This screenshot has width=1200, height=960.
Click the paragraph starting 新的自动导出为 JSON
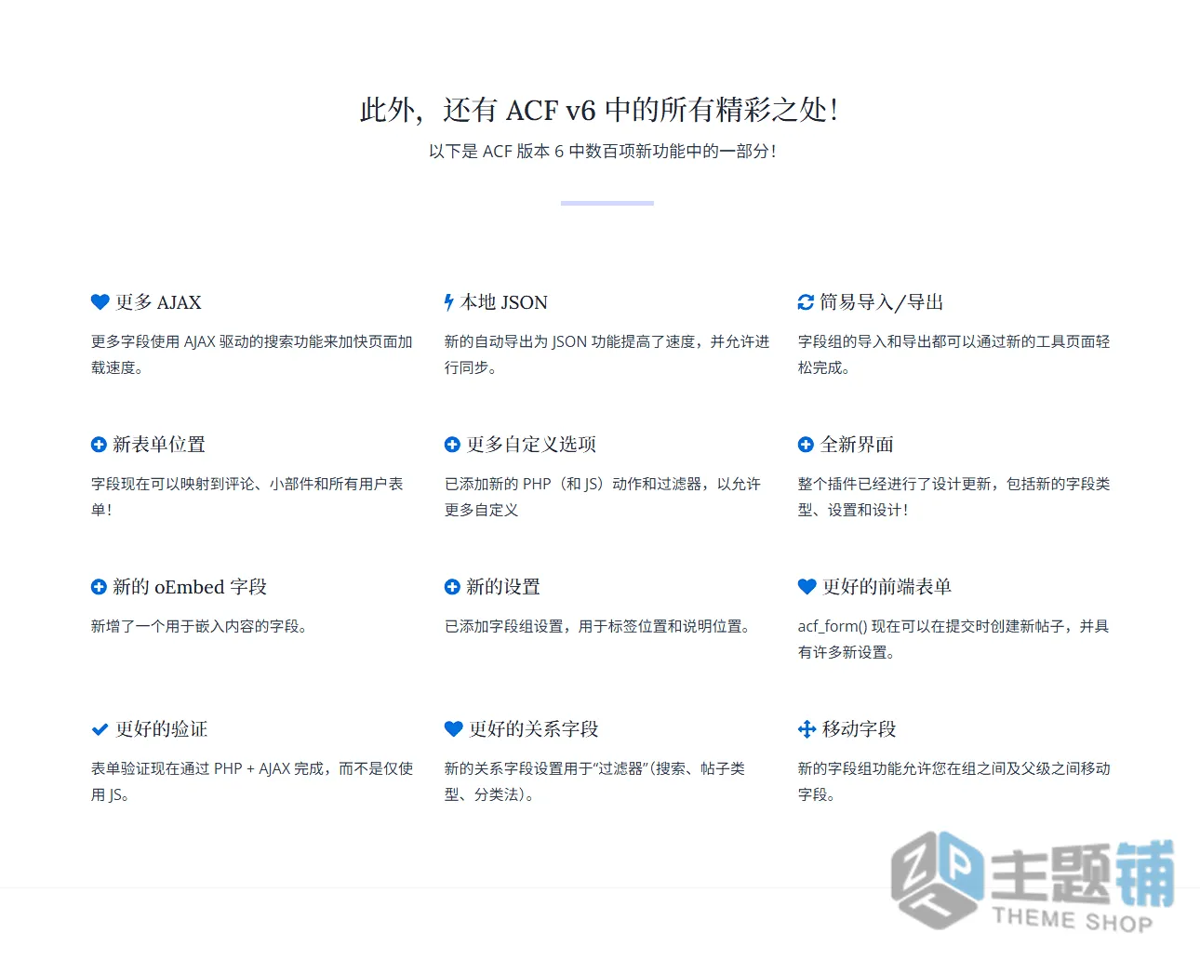click(x=607, y=354)
